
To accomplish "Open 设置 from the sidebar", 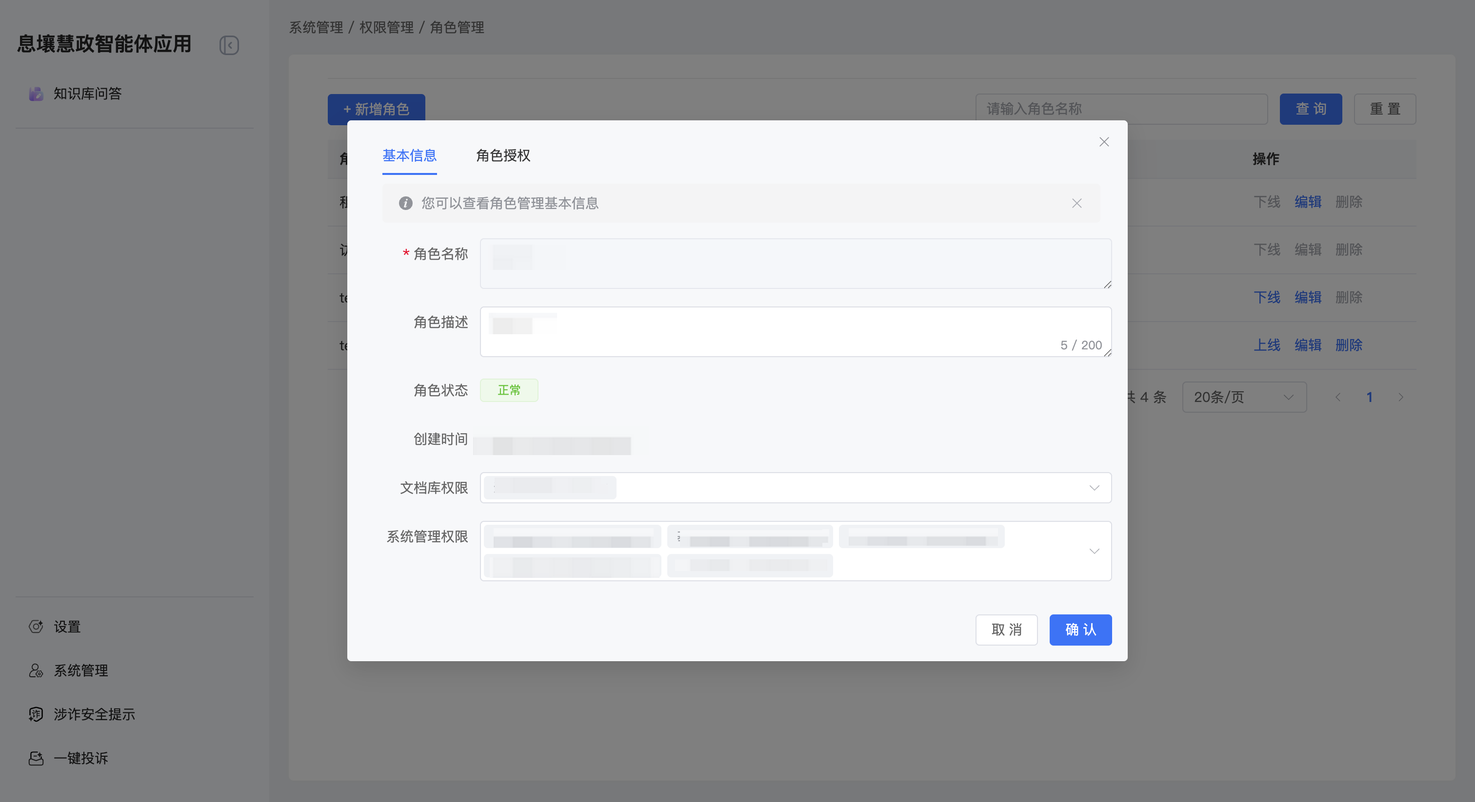I will point(67,627).
